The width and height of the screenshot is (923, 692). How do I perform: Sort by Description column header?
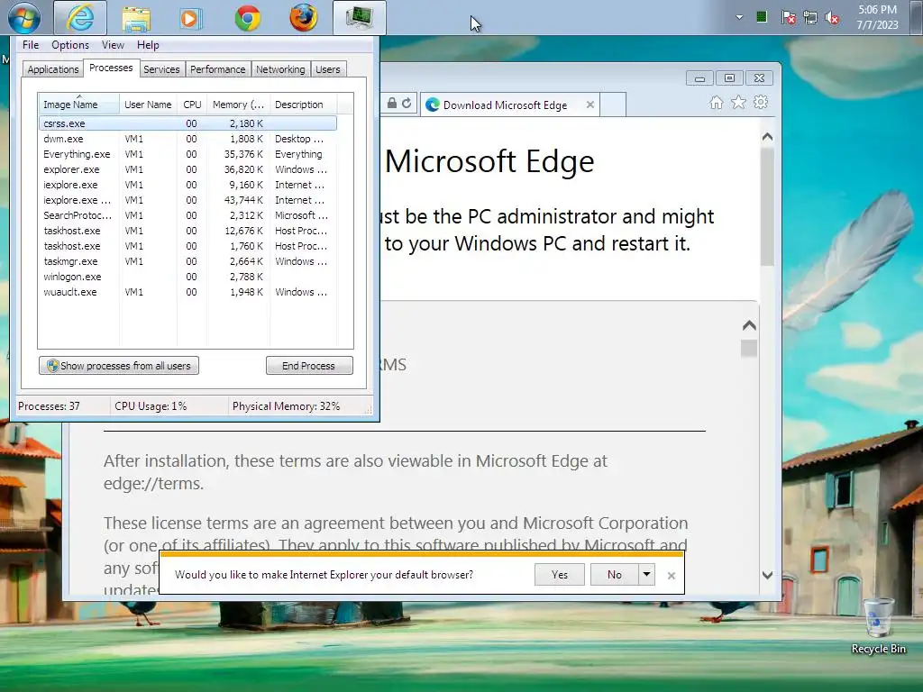pyautogui.click(x=303, y=105)
